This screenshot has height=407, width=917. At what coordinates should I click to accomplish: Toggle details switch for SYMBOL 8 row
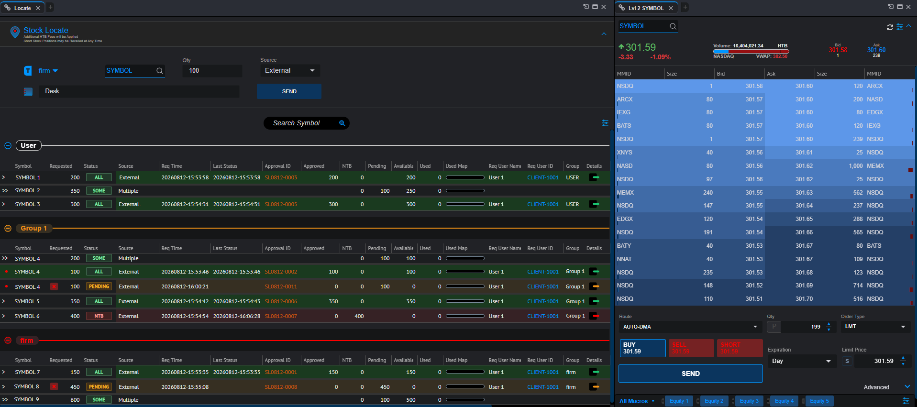click(594, 387)
